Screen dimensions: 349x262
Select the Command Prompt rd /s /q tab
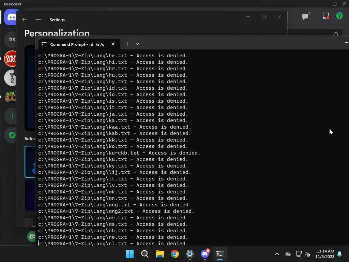79,44
